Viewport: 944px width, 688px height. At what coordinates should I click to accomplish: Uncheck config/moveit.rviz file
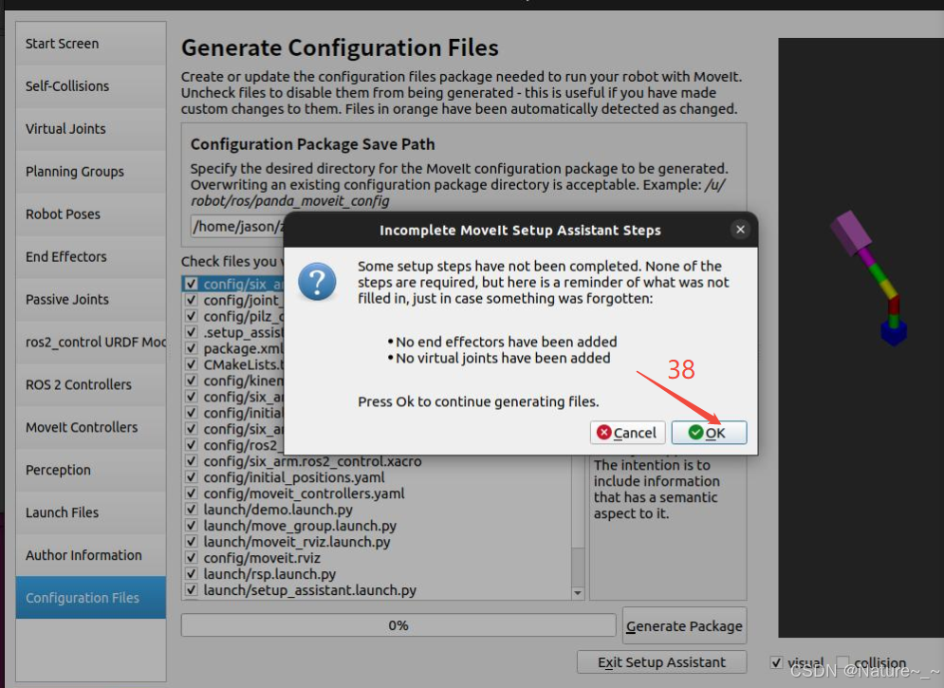coord(192,558)
